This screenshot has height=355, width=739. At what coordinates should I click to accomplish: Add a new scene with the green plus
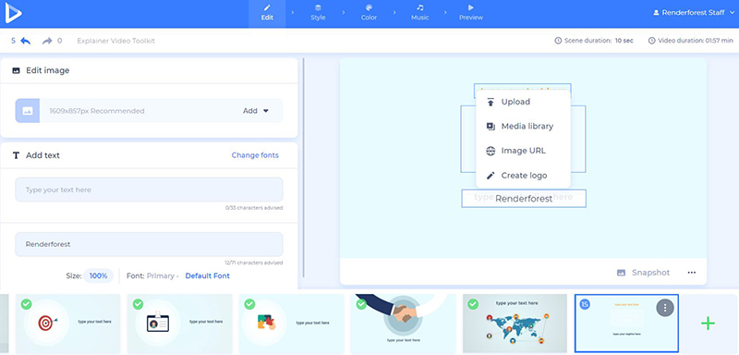tap(708, 324)
